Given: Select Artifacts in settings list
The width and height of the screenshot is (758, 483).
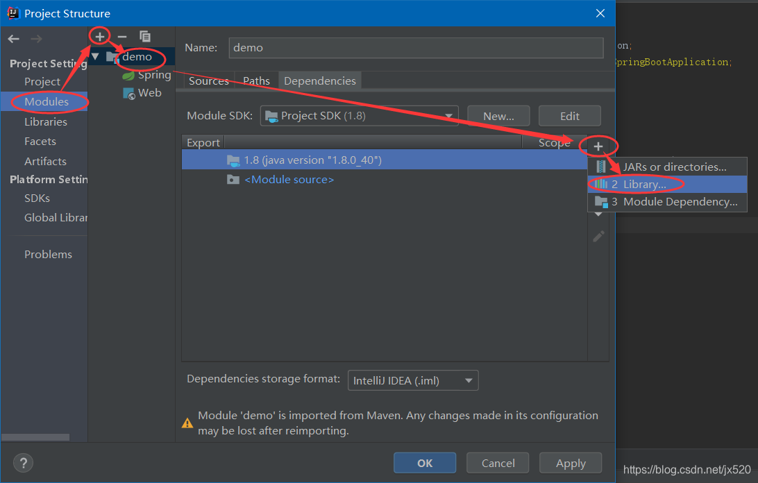Looking at the screenshot, I should pos(44,162).
